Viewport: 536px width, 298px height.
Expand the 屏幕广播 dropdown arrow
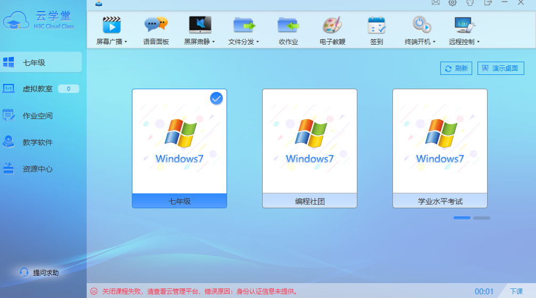(x=126, y=41)
